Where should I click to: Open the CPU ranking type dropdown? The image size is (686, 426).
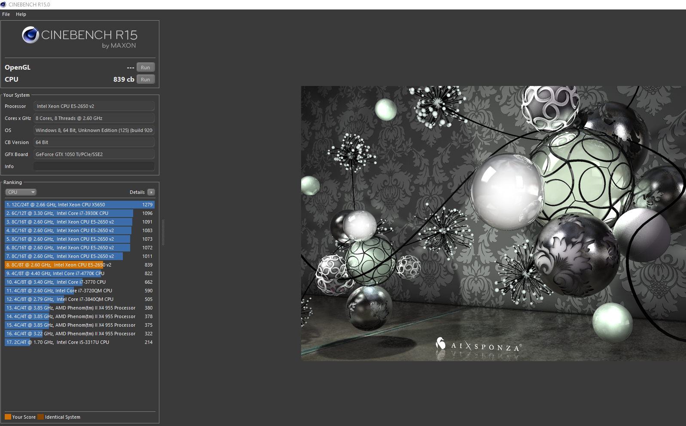pyautogui.click(x=21, y=192)
